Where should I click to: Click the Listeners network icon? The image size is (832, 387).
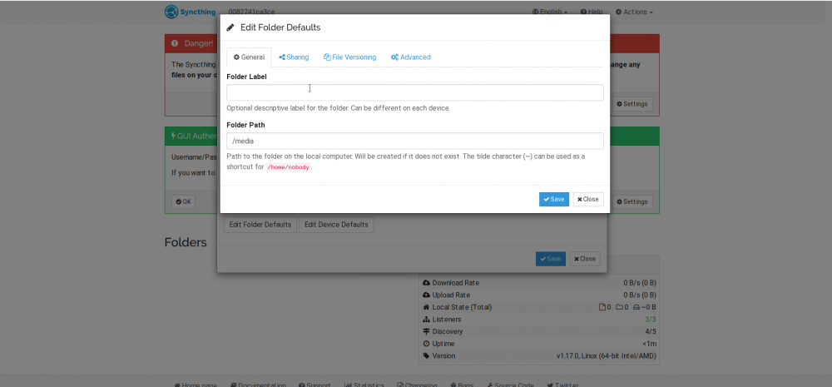point(426,320)
